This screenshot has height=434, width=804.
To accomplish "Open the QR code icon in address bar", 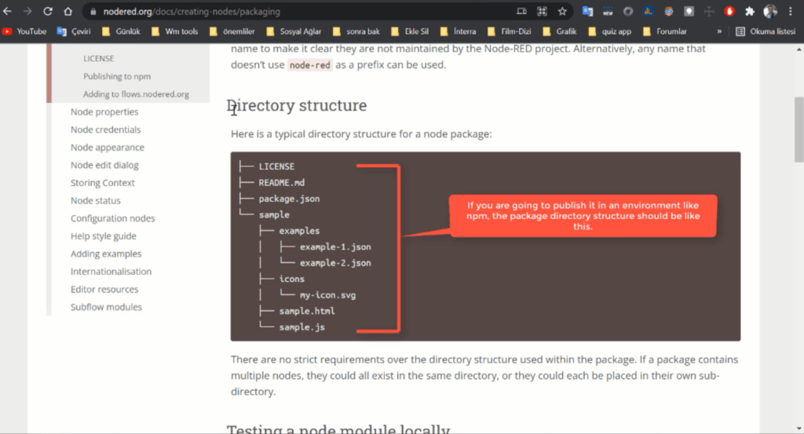I will click(x=542, y=11).
